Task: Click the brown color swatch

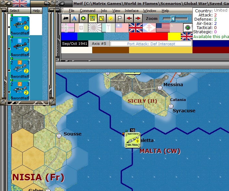Action: pyautogui.click(x=111, y=50)
